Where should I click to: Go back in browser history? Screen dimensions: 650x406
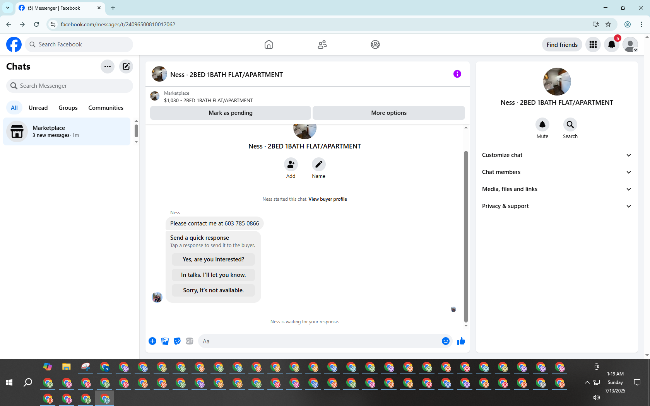pyautogui.click(x=9, y=24)
